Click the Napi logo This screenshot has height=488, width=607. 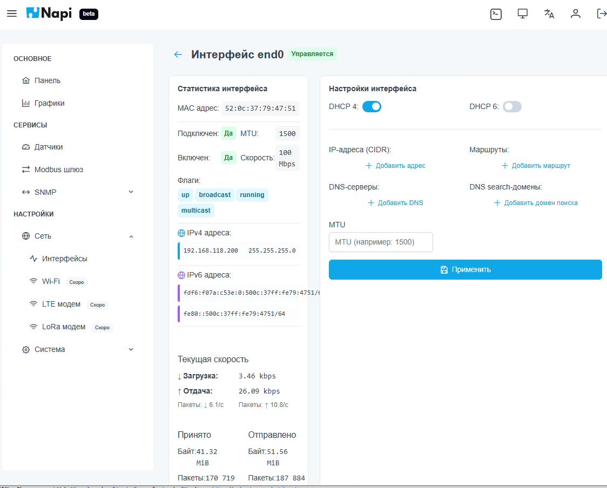(x=49, y=14)
